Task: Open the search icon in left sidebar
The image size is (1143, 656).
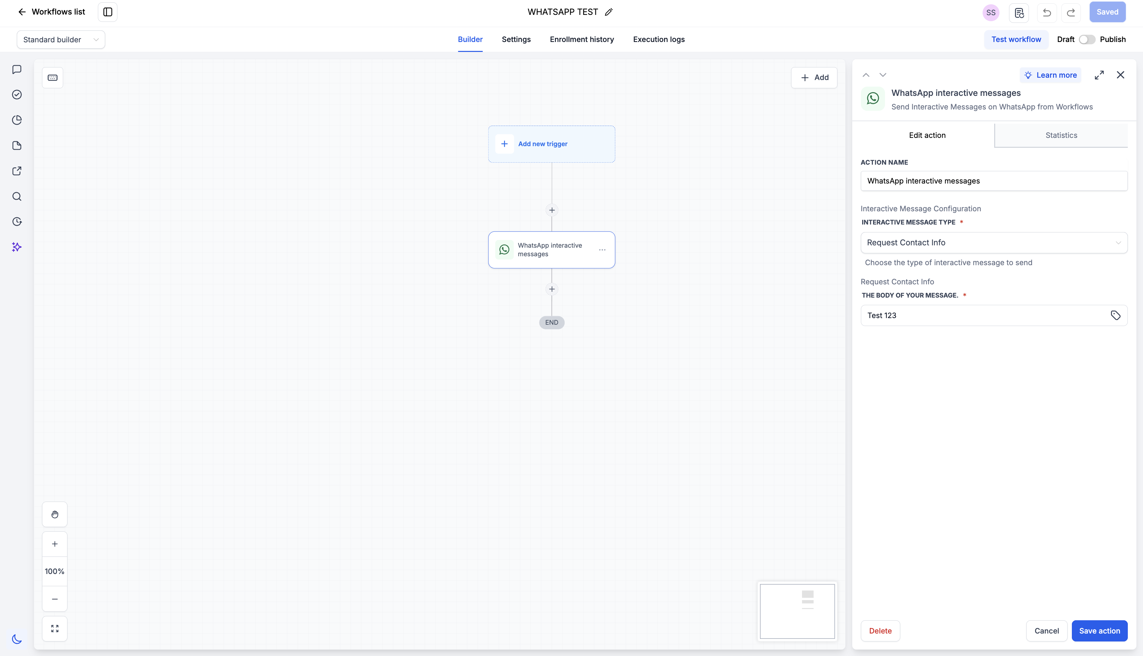Action: 17,196
